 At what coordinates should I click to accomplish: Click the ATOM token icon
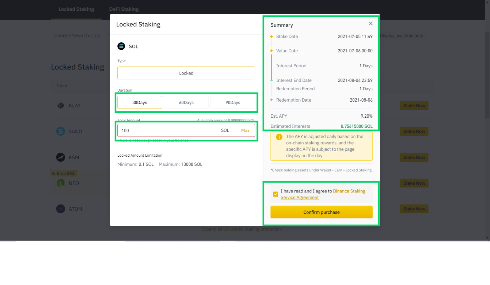[61, 209]
